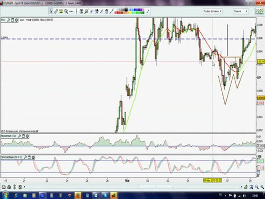This screenshot has width=265, height=199.
Task: Open File Explorer folder from taskbar
Action: pos(25,196)
